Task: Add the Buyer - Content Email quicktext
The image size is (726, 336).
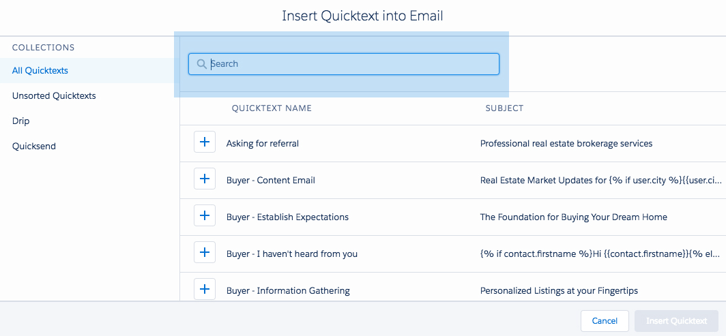Action: [205, 180]
